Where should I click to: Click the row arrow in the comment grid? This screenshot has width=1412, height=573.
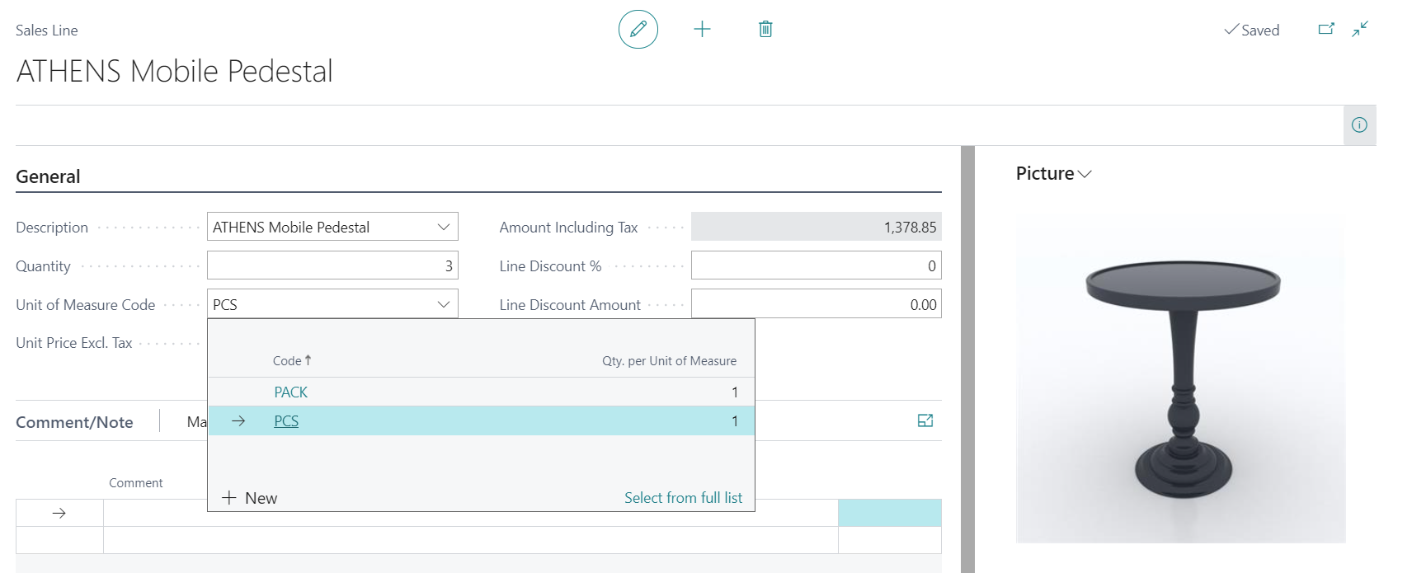tap(59, 513)
